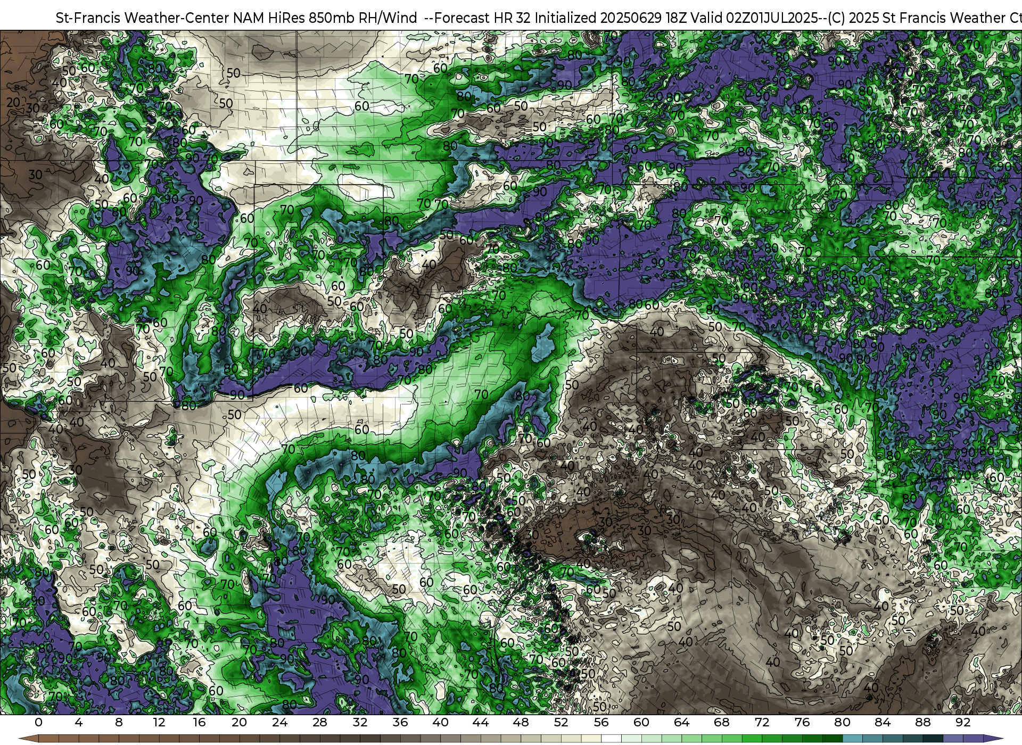The image size is (1022, 745).
Task: Click the colorbar tick label 28
Action: [x=320, y=722]
